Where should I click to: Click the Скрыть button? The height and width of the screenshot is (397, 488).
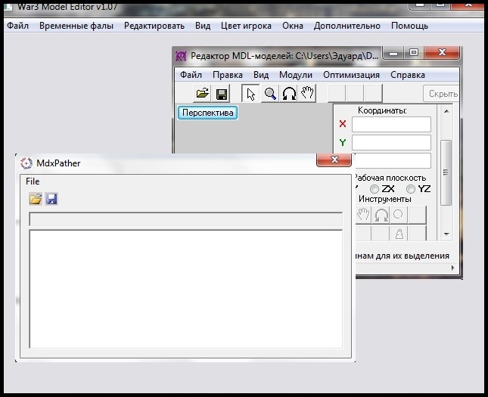441,93
